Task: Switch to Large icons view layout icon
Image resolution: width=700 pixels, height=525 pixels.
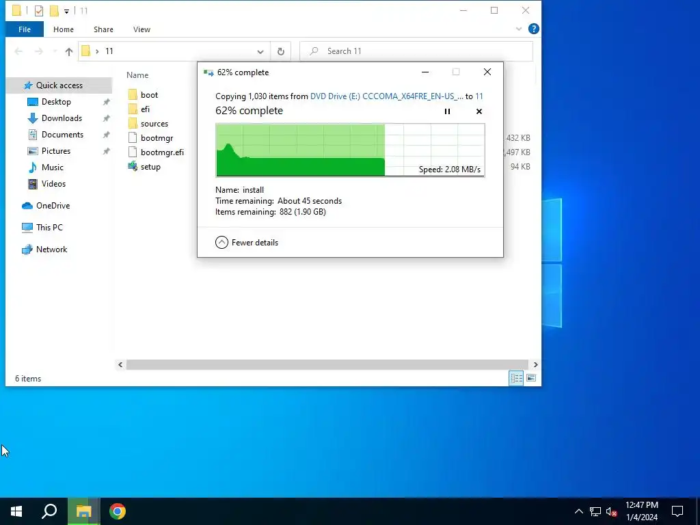Action: (530, 378)
